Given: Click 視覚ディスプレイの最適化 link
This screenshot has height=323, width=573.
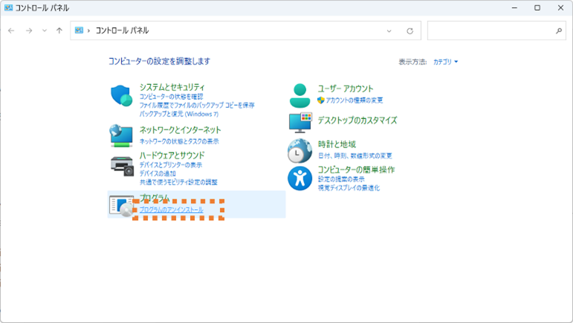Looking at the screenshot, I should pyautogui.click(x=349, y=188).
